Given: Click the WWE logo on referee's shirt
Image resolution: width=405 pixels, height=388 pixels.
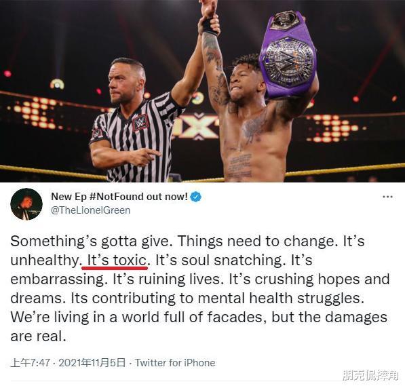Looking at the screenshot, I should (140, 123).
